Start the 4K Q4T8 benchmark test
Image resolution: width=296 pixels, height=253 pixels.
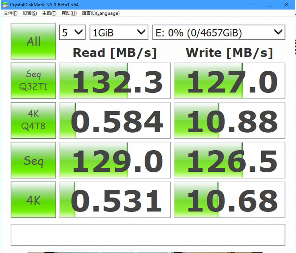(x=33, y=120)
